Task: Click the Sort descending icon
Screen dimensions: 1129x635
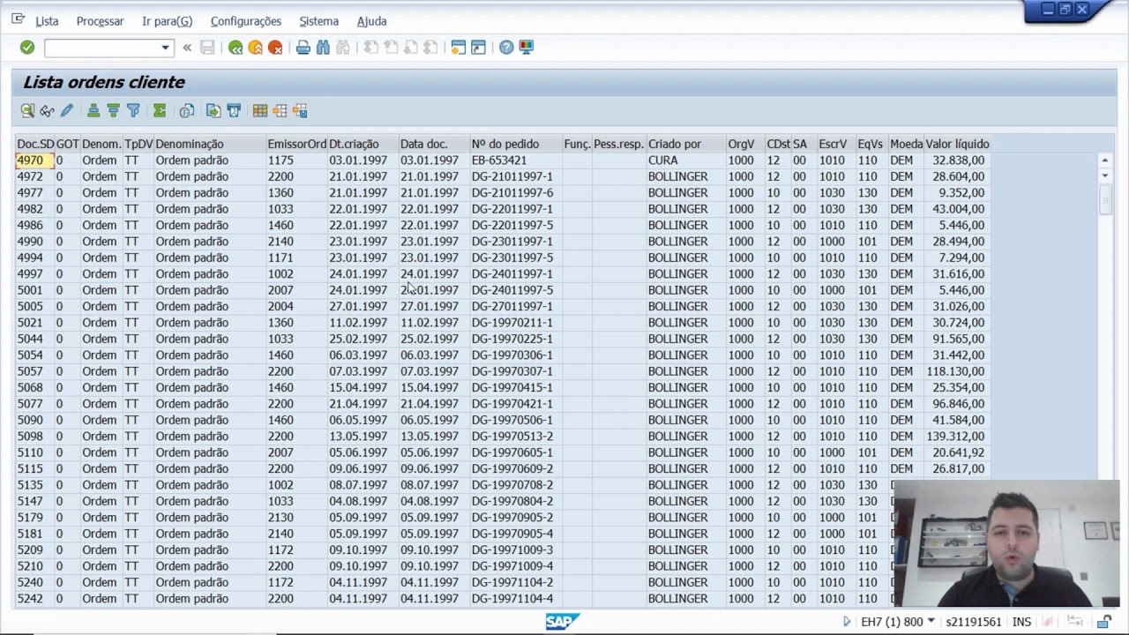Action: click(113, 110)
